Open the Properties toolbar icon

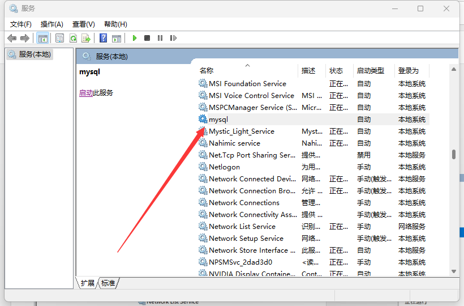pyautogui.click(x=60, y=38)
